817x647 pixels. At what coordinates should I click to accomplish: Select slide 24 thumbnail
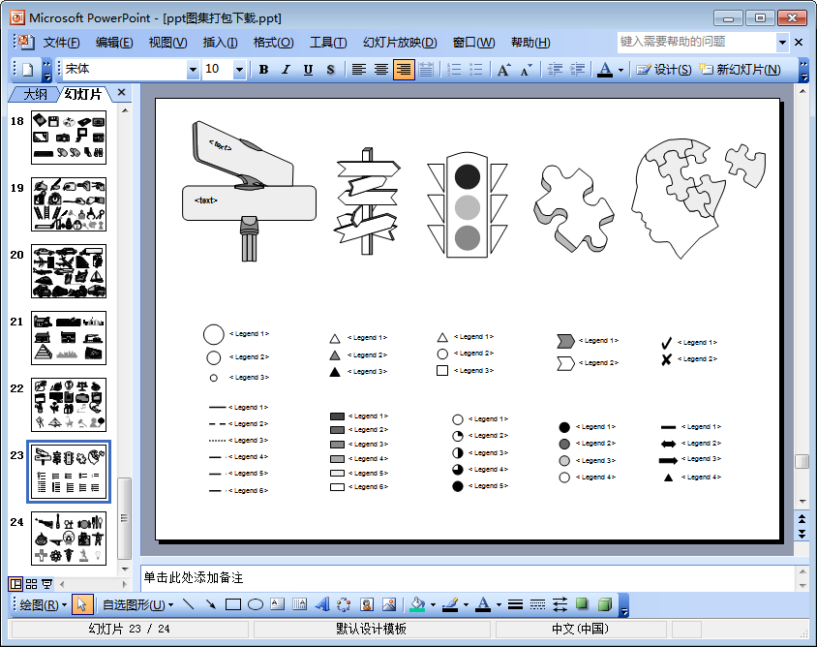pyautogui.click(x=69, y=539)
